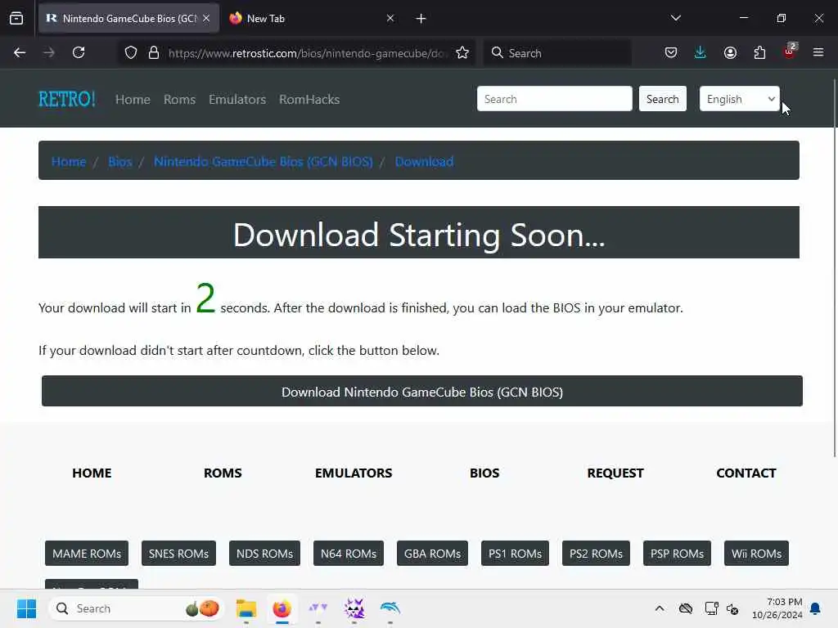
Task: Open File Explorer from the taskbar
Action: 246,608
